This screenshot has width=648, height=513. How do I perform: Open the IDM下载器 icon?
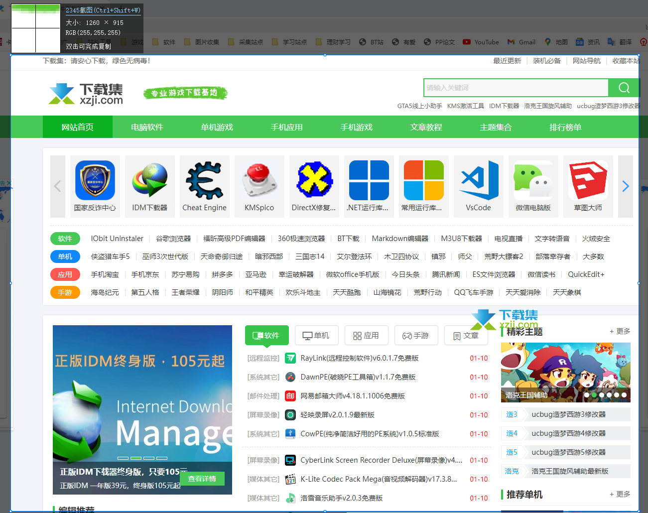(x=150, y=180)
